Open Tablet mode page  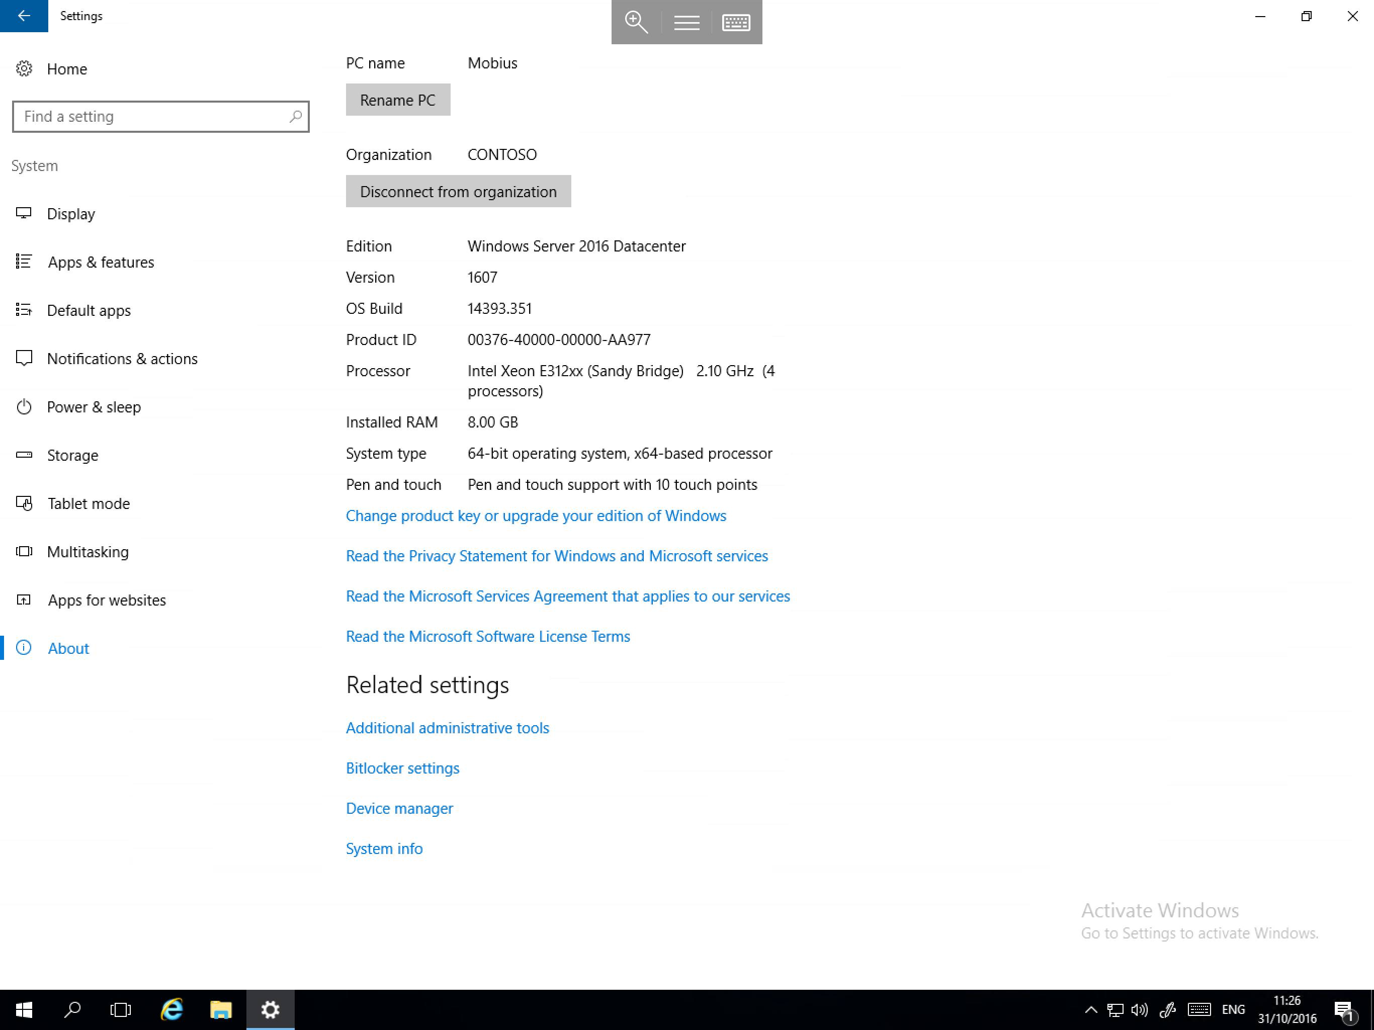(x=88, y=503)
